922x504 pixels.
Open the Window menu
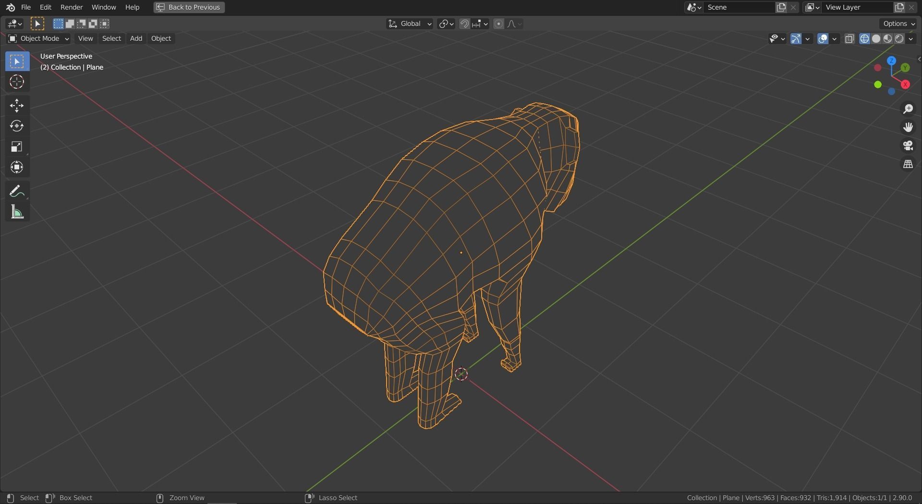pos(104,7)
